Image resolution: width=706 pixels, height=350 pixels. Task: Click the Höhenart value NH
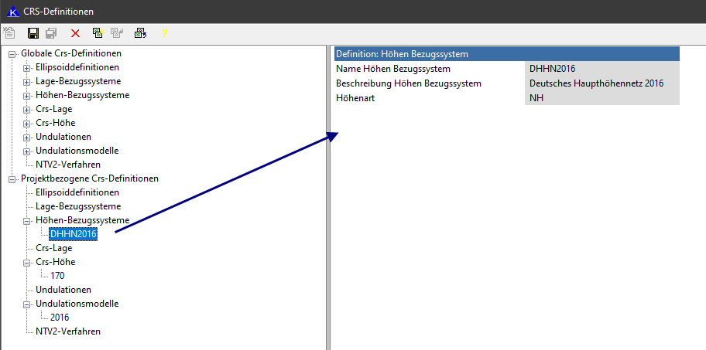click(x=601, y=98)
